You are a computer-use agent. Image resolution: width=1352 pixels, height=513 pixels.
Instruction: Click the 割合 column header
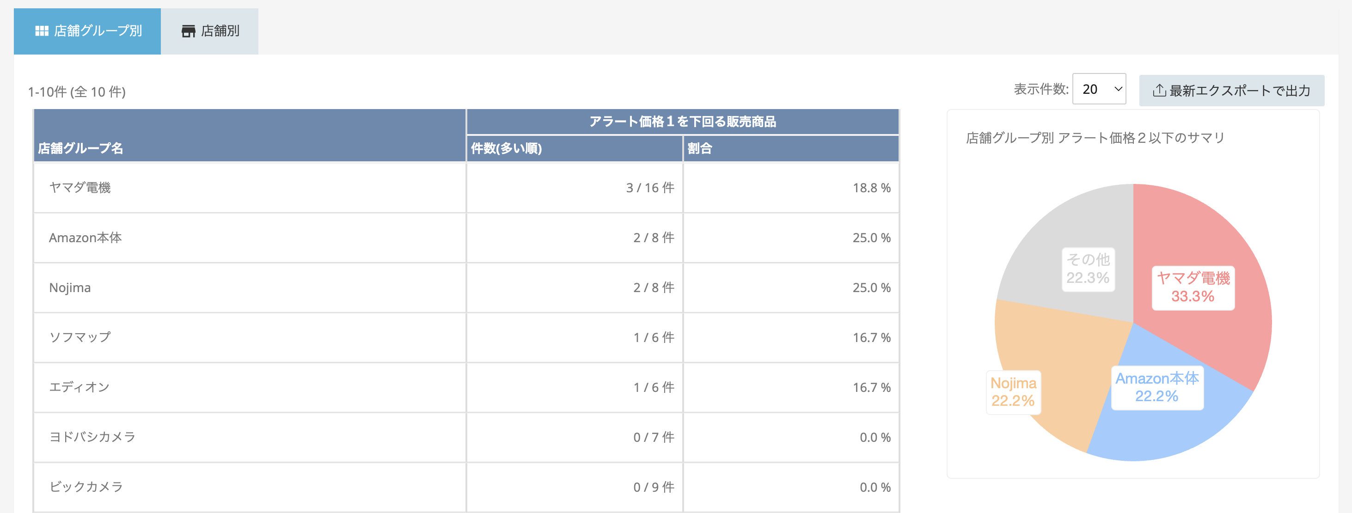(x=700, y=148)
